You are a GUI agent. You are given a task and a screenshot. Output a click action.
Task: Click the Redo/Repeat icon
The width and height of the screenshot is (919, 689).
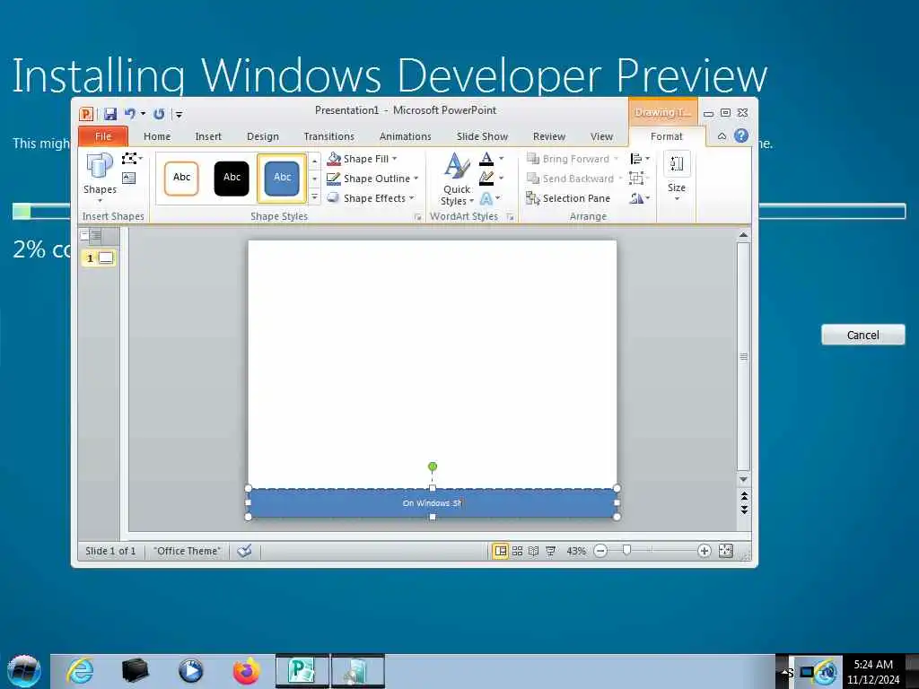coord(159,114)
